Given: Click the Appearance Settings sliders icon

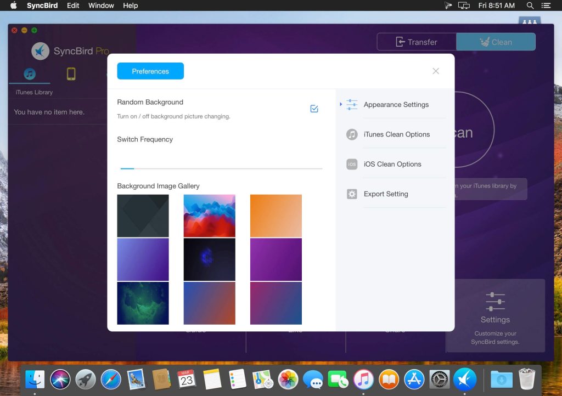Looking at the screenshot, I should point(352,105).
